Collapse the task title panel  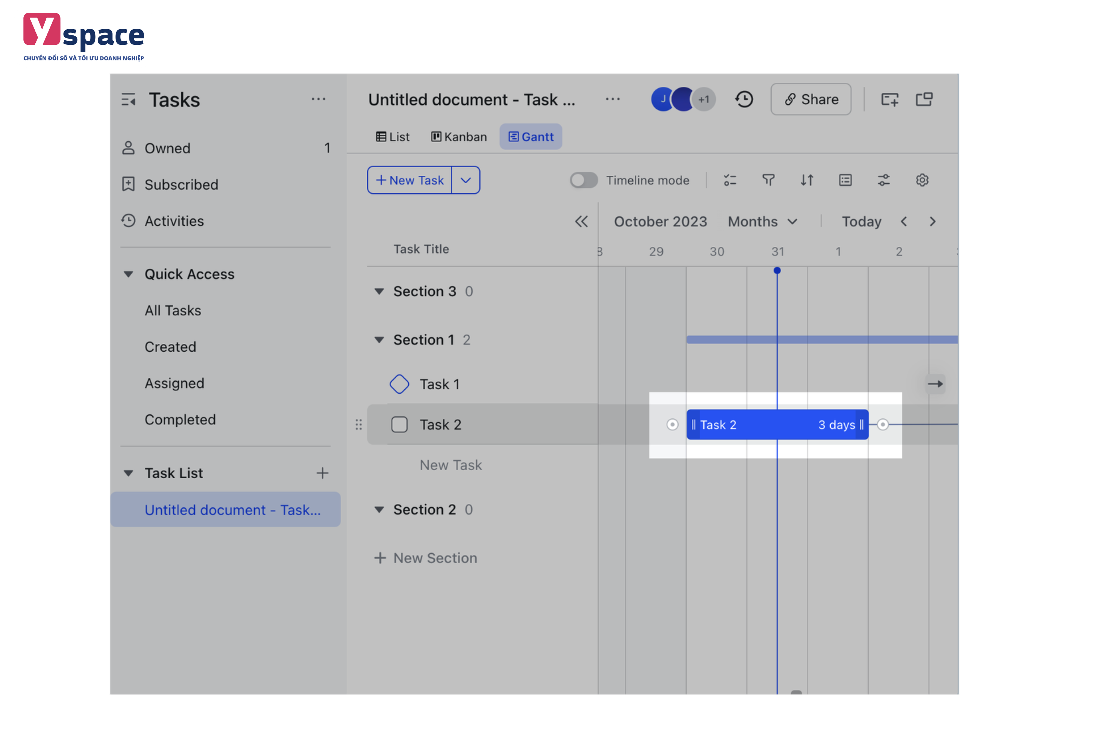coord(581,221)
